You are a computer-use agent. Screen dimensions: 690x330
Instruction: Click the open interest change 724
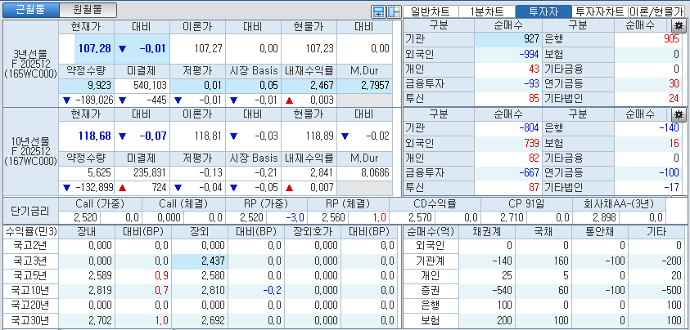pos(159,188)
